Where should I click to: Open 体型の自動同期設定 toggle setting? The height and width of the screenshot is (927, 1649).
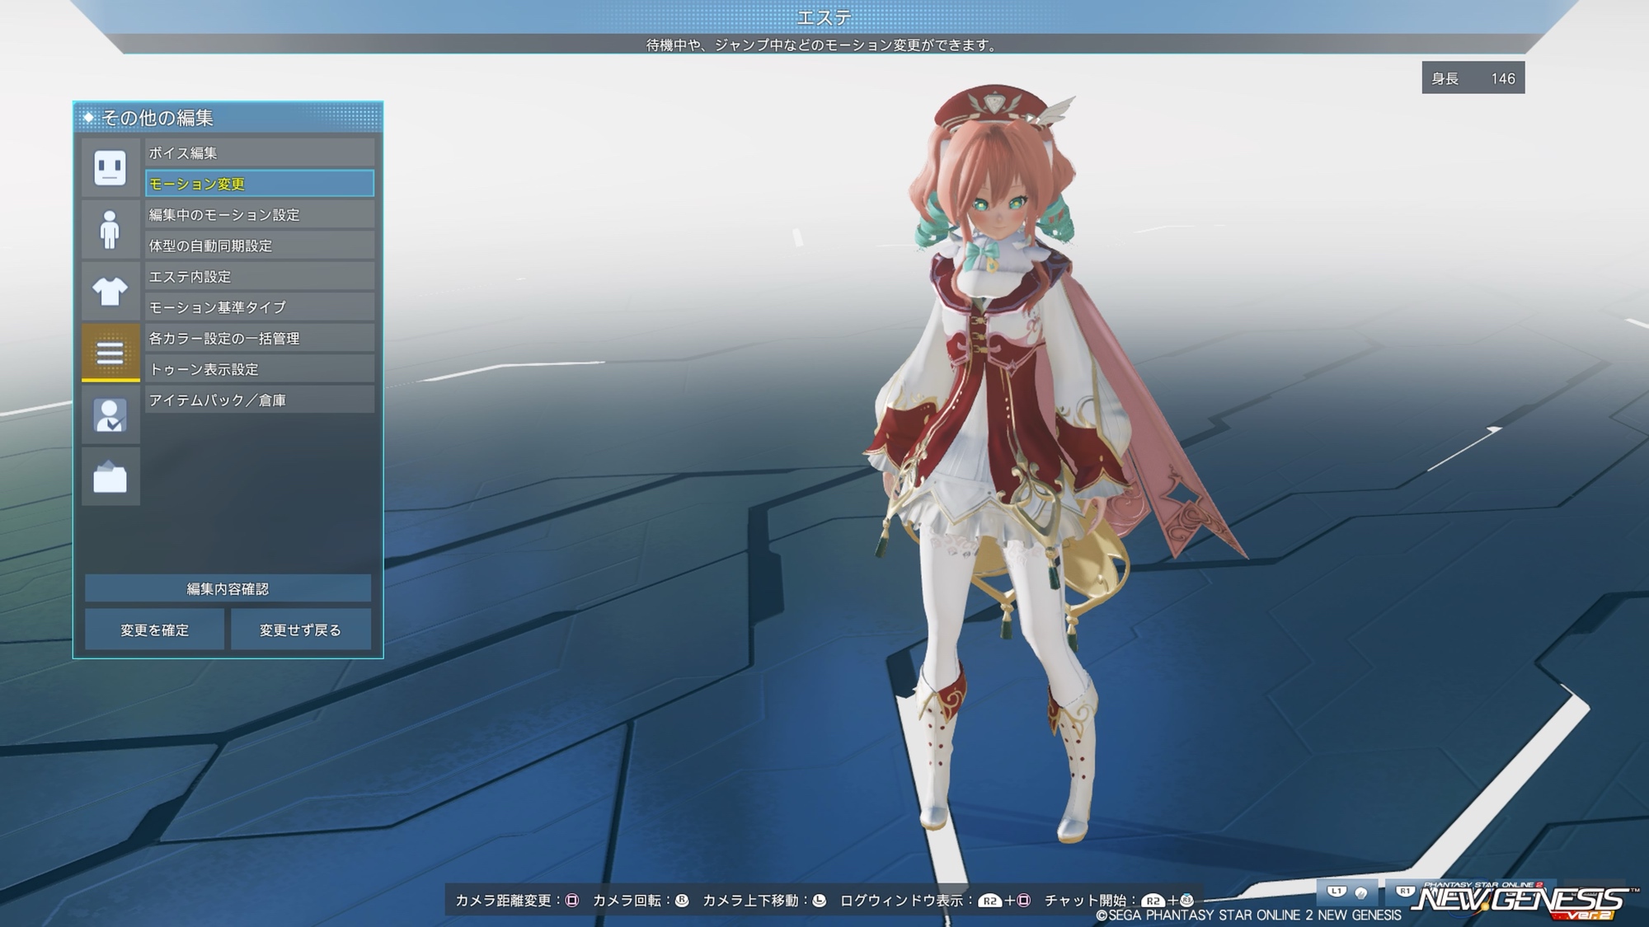pyautogui.click(x=260, y=246)
